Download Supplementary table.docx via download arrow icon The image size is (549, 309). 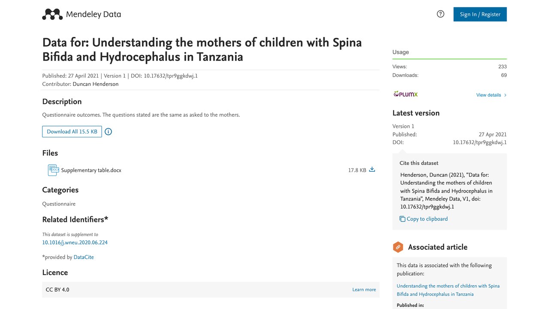[372, 170]
